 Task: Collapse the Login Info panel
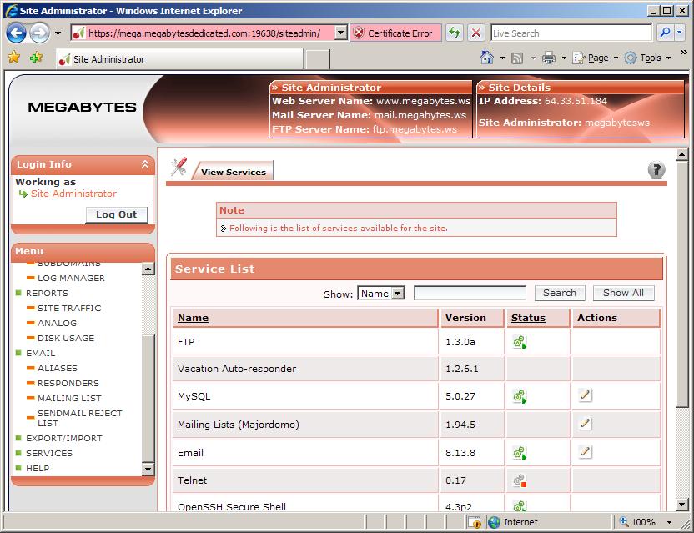(145, 165)
